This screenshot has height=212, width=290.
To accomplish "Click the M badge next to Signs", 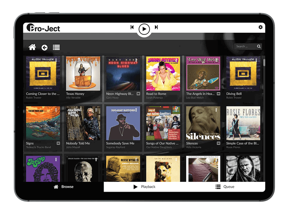I will (58, 143).
